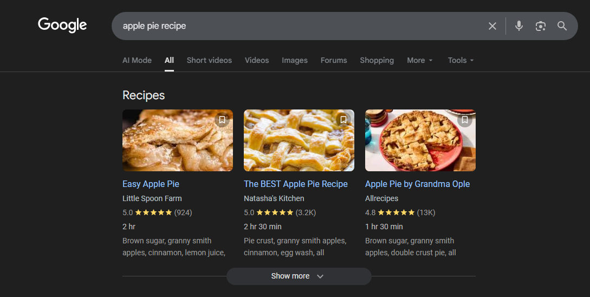Click the Recipes section heading
Viewport: 590px width, 297px height.
[144, 95]
